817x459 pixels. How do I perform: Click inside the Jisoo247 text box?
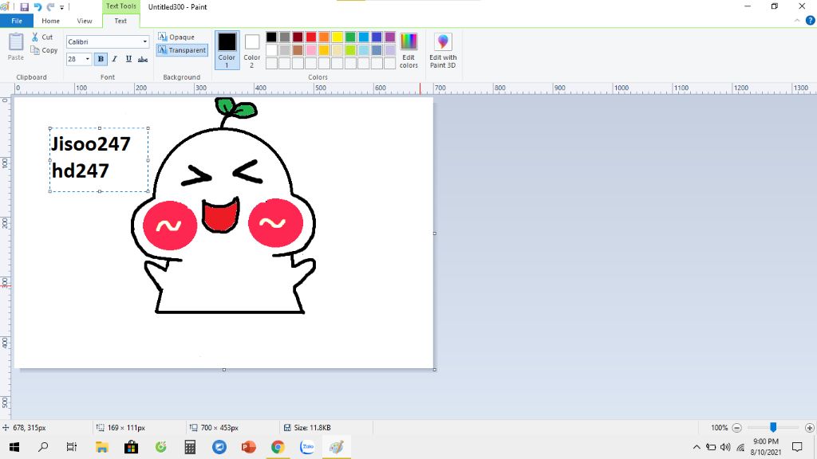[x=99, y=159]
